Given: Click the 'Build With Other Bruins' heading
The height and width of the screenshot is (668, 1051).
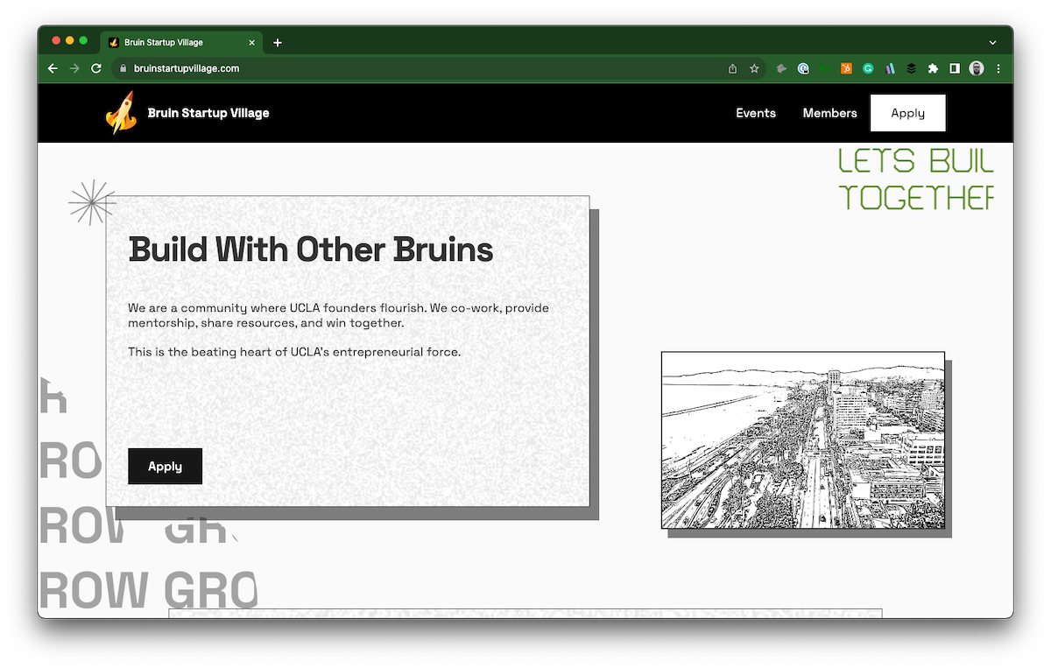Looking at the screenshot, I should coord(311,250).
